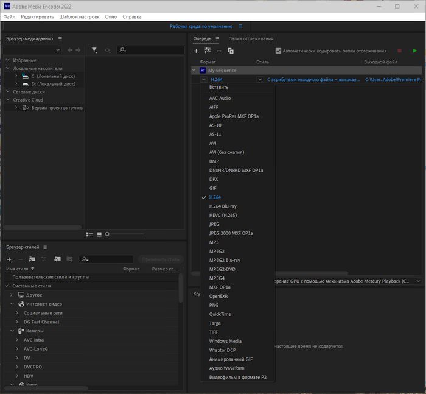Switch to the Папки отслеживания tab

pyautogui.click(x=251, y=38)
